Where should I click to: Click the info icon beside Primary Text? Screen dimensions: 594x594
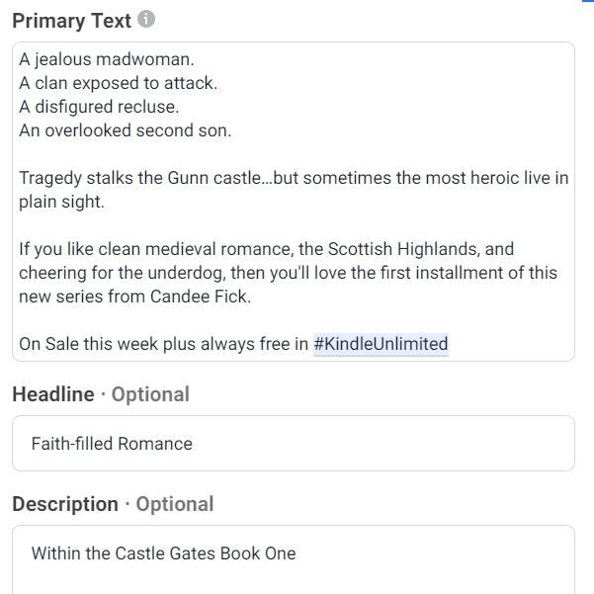point(147,20)
